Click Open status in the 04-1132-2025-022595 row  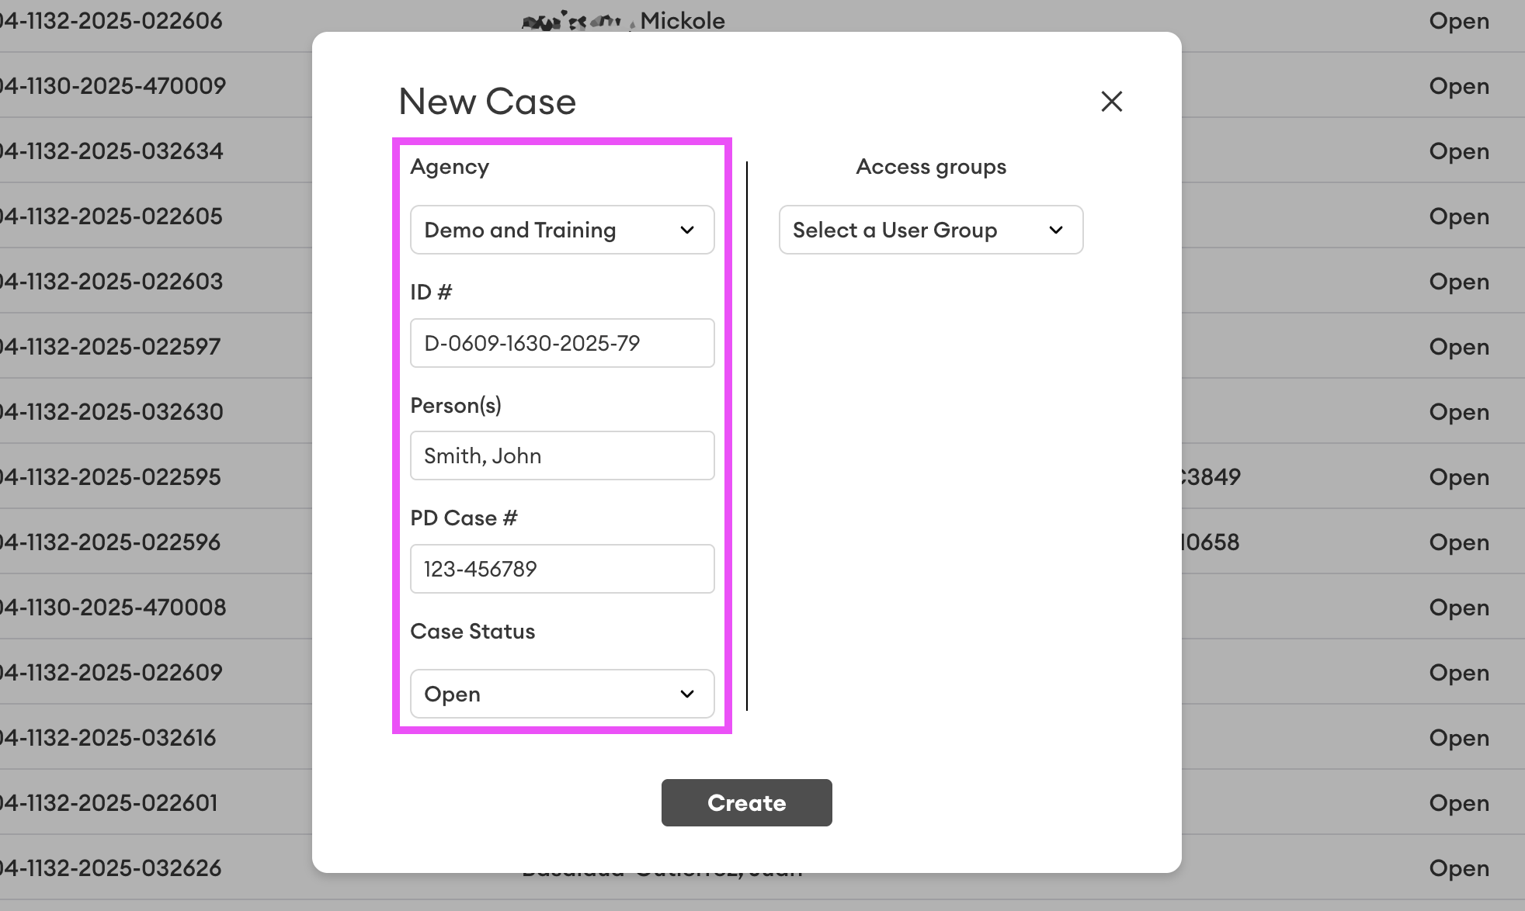(x=1459, y=478)
